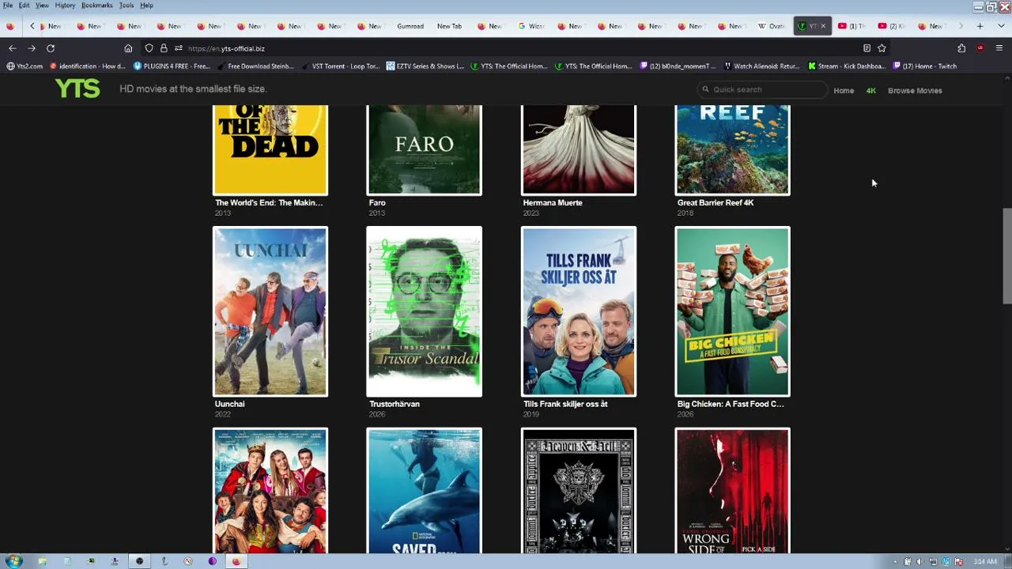Image resolution: width=1012 pixels, height=569 pixels.
Task: Open the 'identification - How d...' bookmark
Action: tap(87, 66)
